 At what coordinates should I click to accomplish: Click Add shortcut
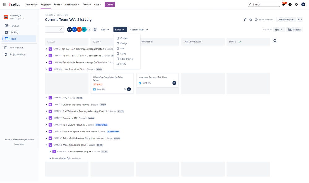coord(19,48)
